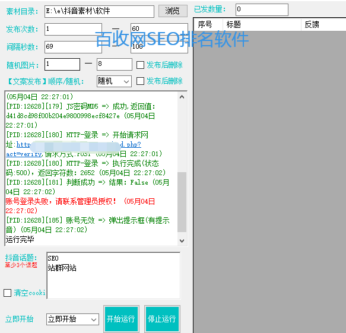Click the red 账号登录失败 error line
The height and width of the screenshot is (333, 346).
point(81,206)
